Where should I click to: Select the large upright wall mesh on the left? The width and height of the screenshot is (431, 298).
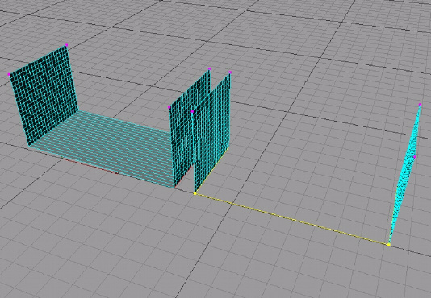coord(44,95)
